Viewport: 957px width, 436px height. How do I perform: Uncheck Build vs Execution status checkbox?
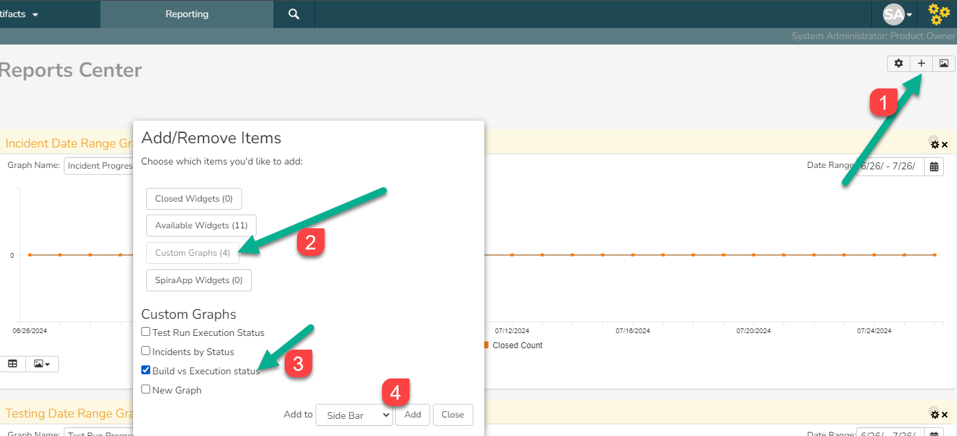[145, 370]
